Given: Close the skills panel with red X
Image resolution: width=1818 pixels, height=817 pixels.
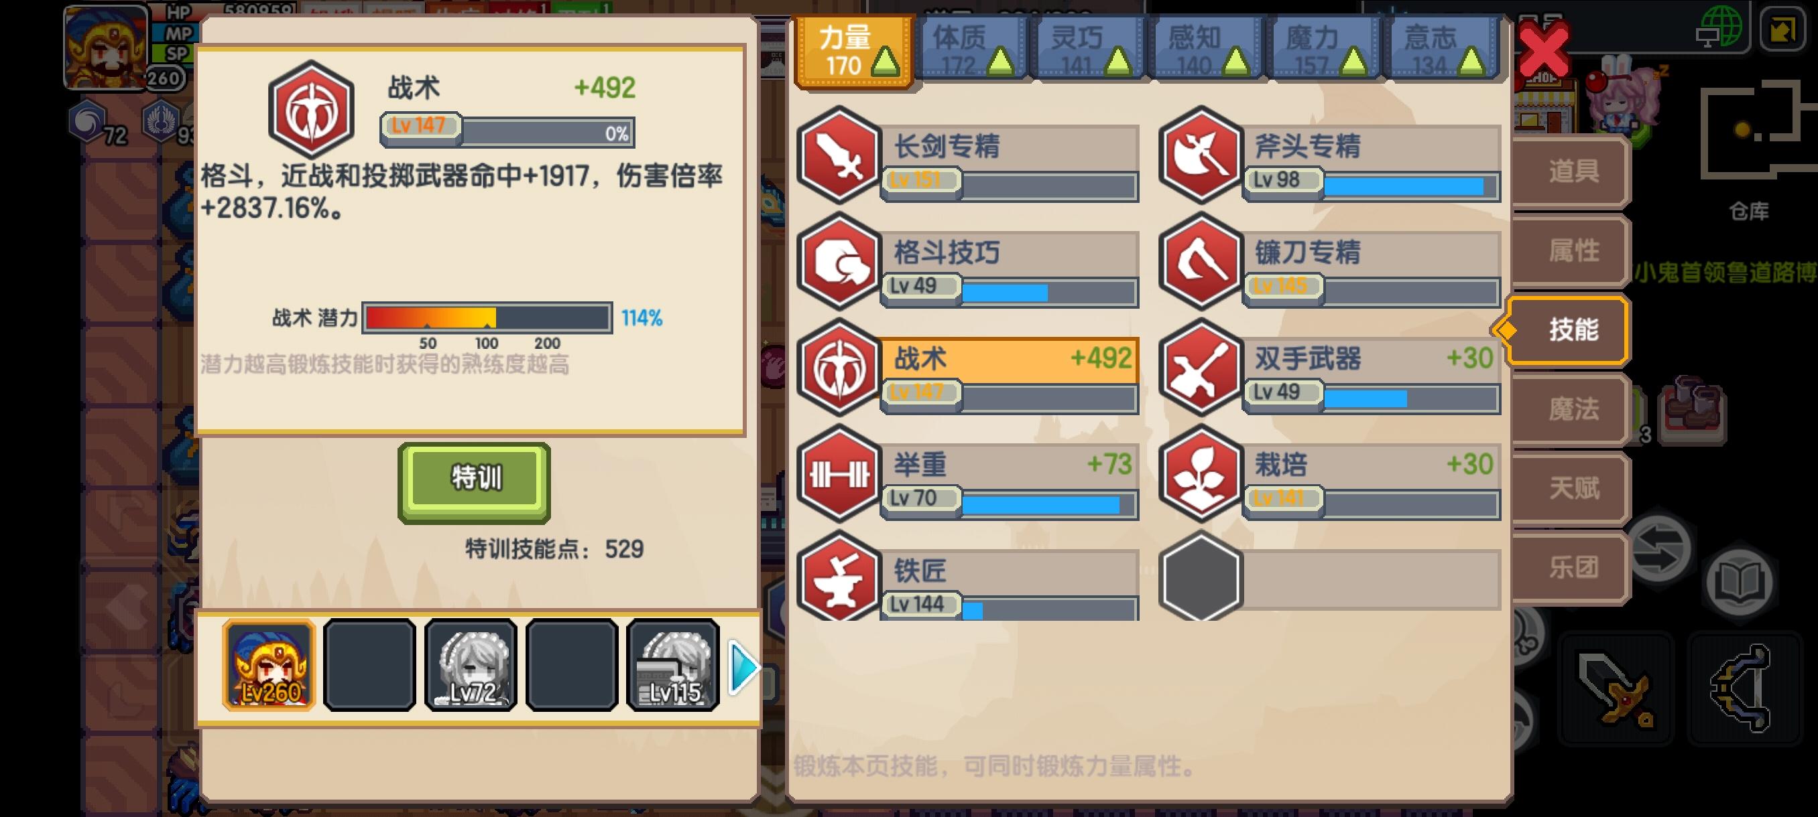Looking at the screenshot, I should (1543, 48).
